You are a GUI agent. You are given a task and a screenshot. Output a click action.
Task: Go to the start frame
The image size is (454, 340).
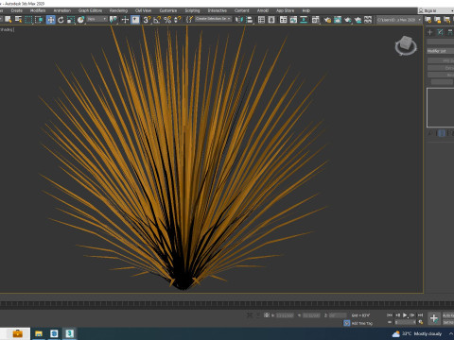[x=390, y=315]
